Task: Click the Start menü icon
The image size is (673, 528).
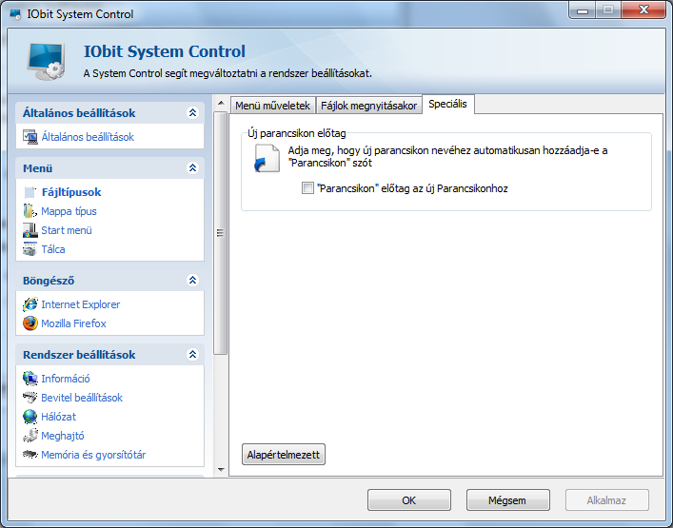Action: coord(30,230)
